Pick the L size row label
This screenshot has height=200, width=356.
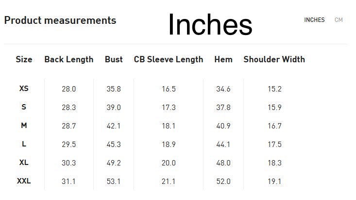[24, 144]
